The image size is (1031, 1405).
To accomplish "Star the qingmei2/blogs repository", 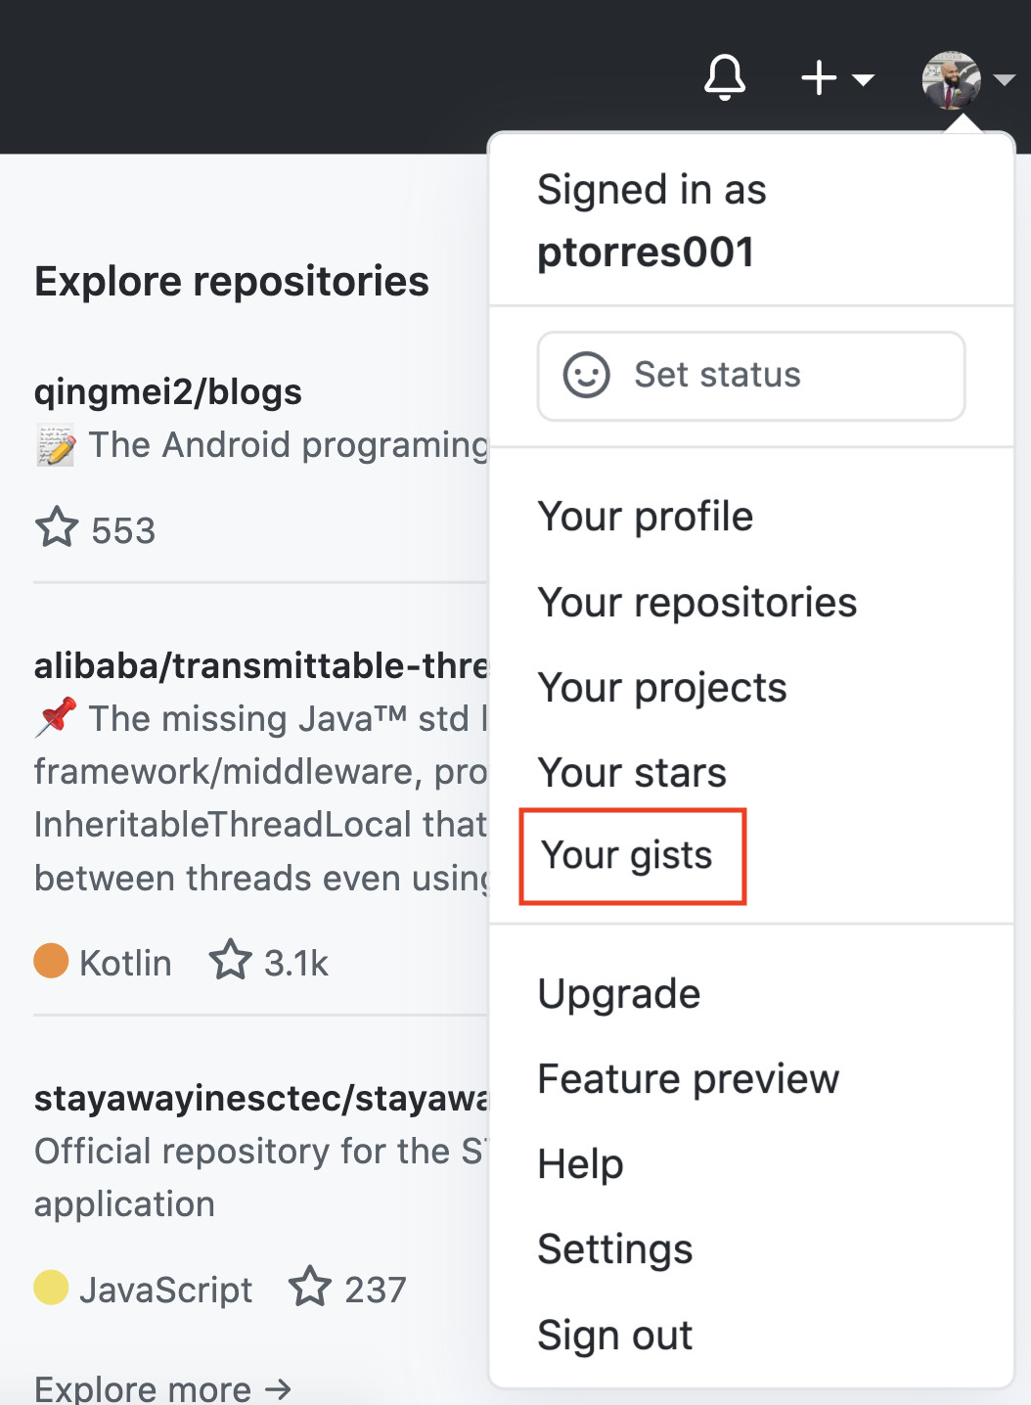I will click(x=57, y=527).
